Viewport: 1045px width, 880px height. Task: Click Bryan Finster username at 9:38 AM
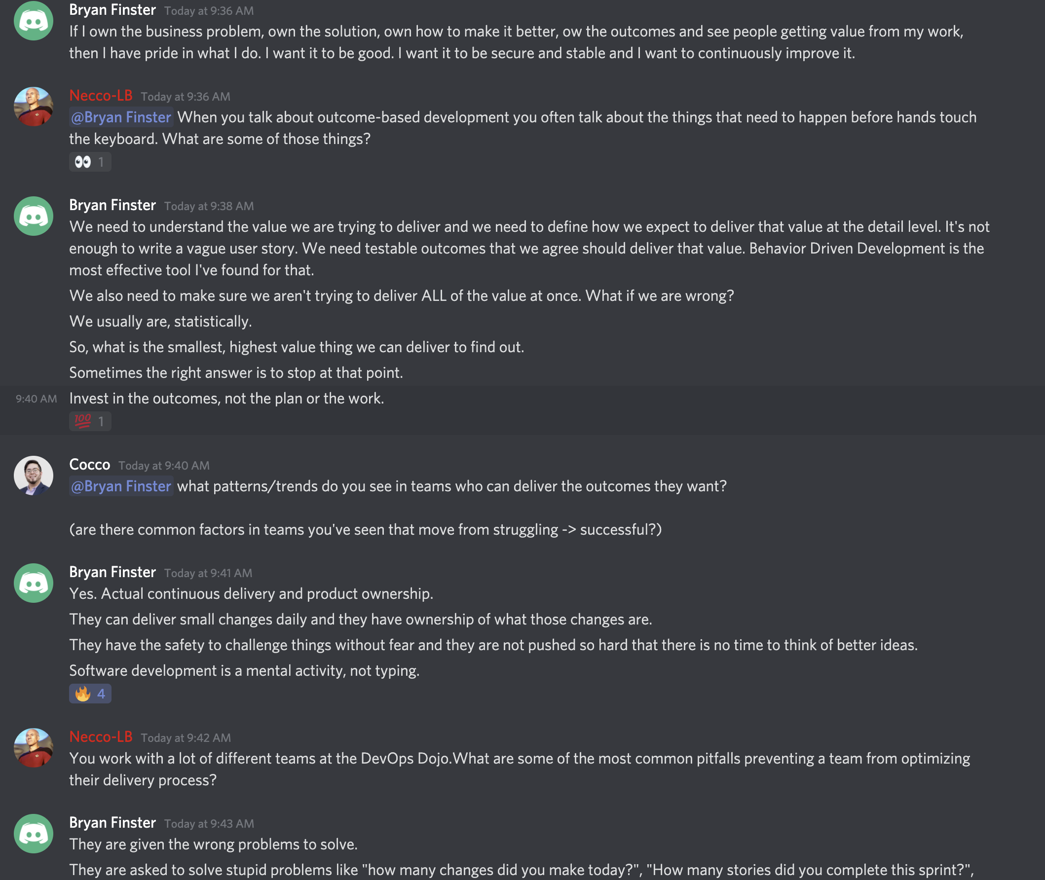click(x=112, y=205)
